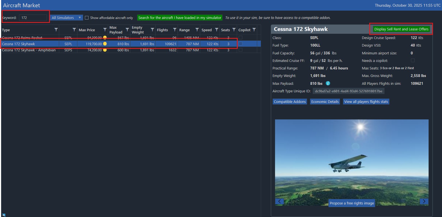Click the Keyword search field
Image resolution: width=442 pixels, height=217 pixels.
pos(33,18)
